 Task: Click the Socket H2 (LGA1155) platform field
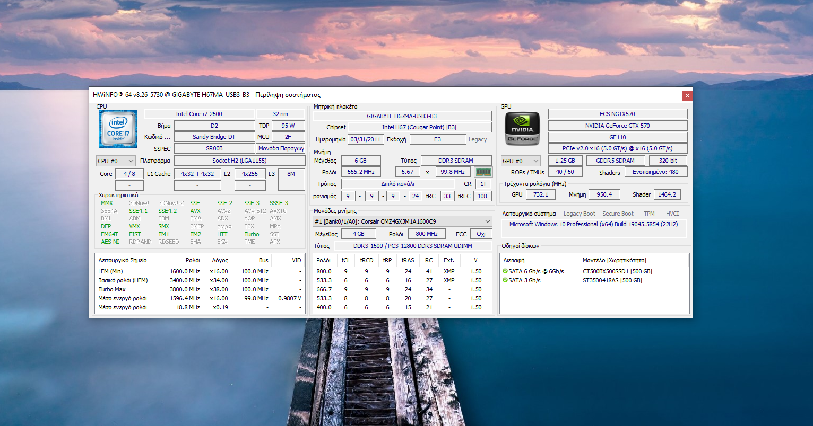coord(239,161)
